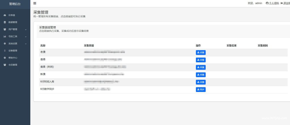Image resolution: width=290 pixels, height=125 pixels.
Task: Click the database icon beside 数据管理
Action: (5, 22)
